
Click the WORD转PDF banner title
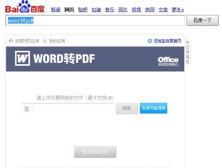64,58
